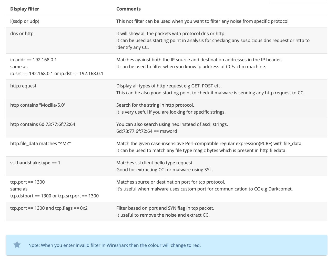The width and height of the screenshot is (336, 261).
Task: Click the ssl client hello comment
Action: [x=155, y=163]
